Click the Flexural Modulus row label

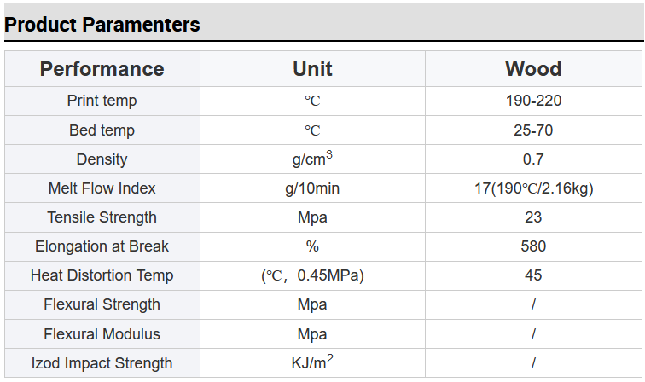pyautogui.click(x=102, y=334)
